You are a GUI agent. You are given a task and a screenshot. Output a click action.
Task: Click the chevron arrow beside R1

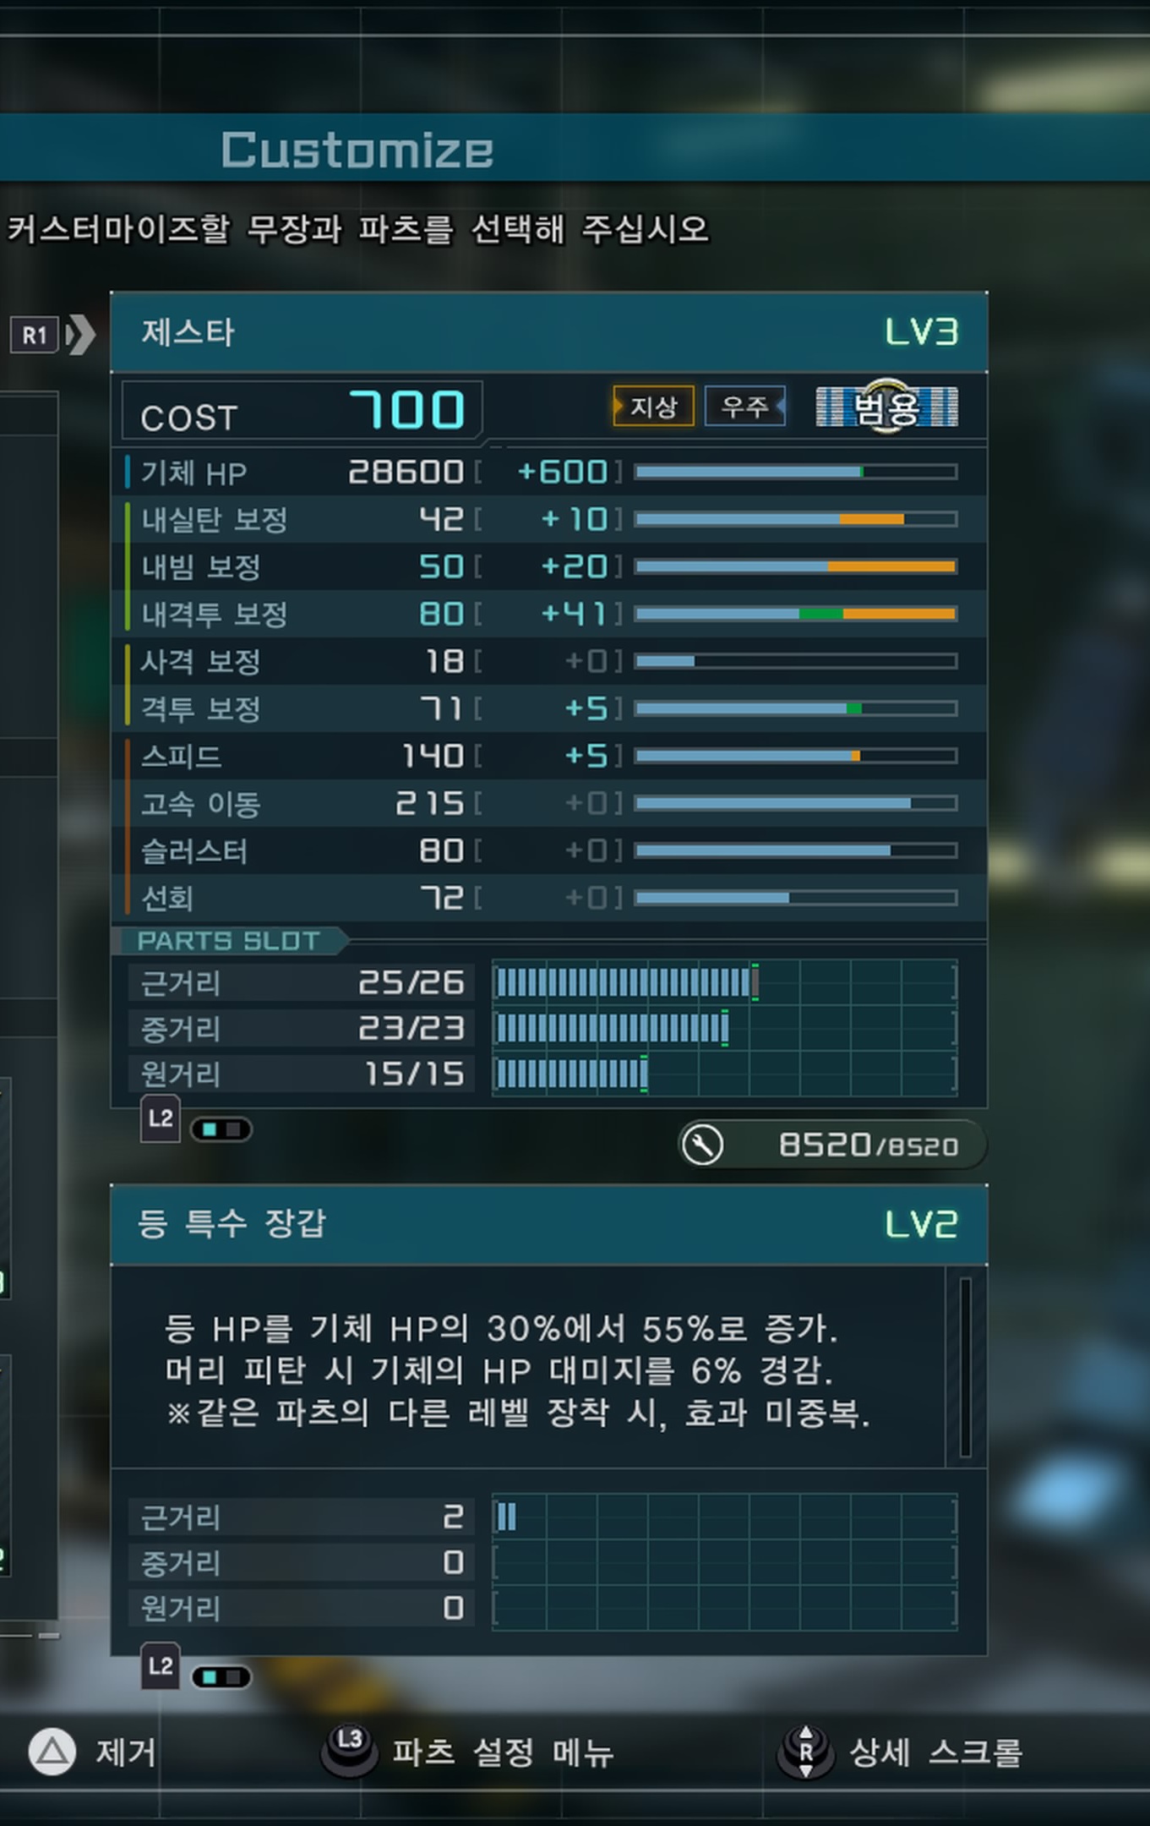click(x=81, y=335)
